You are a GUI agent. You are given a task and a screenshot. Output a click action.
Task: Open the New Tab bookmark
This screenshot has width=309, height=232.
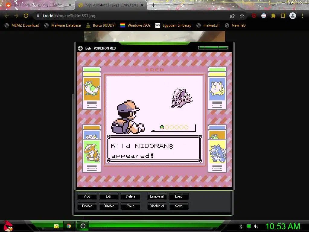coord(235,25)
